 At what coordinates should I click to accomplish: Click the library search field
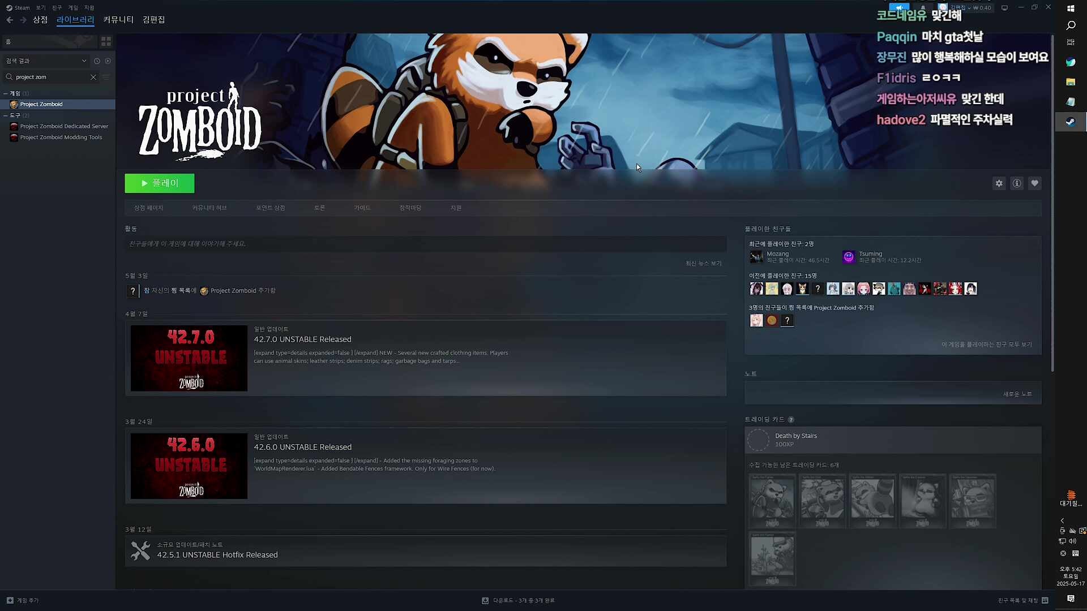[x=51, y=77]
